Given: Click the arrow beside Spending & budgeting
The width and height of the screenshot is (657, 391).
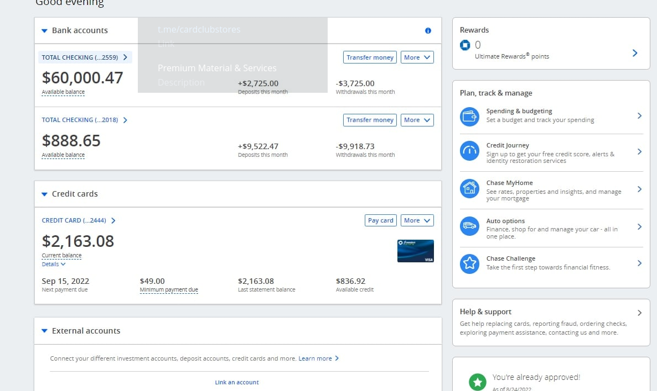Looking at the screenshot, I should [639, 116].
